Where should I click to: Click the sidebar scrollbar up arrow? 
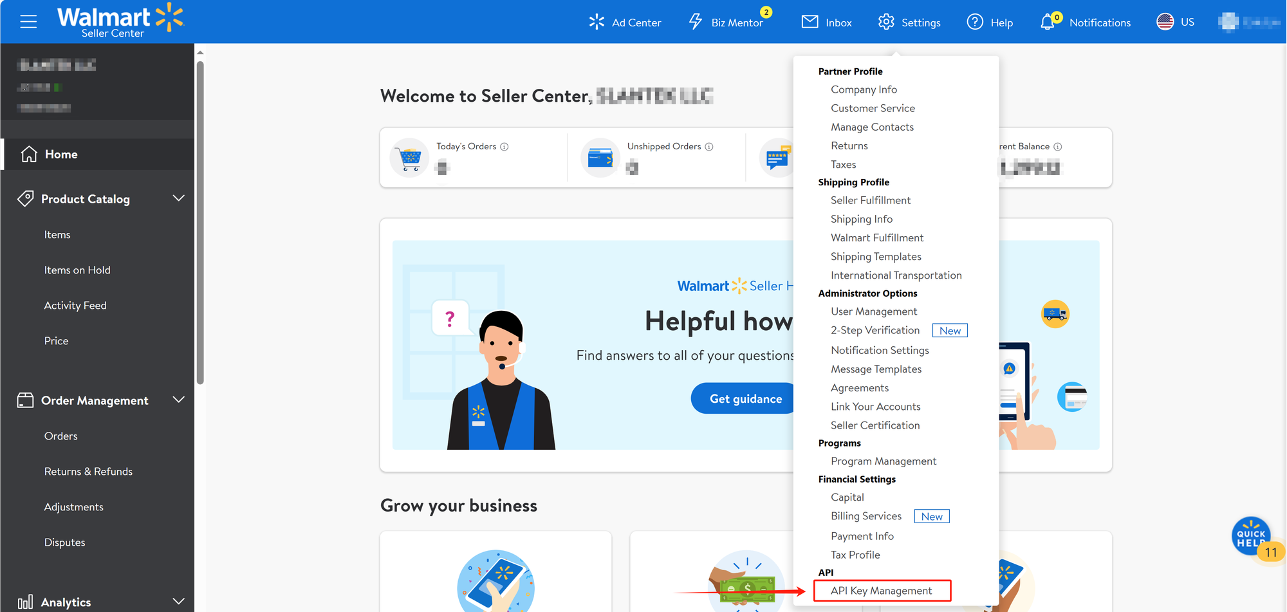200,52
